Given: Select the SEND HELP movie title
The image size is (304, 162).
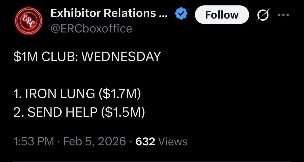Looking at the screenshot, I should pyautogui.click(x=62, y=112).
